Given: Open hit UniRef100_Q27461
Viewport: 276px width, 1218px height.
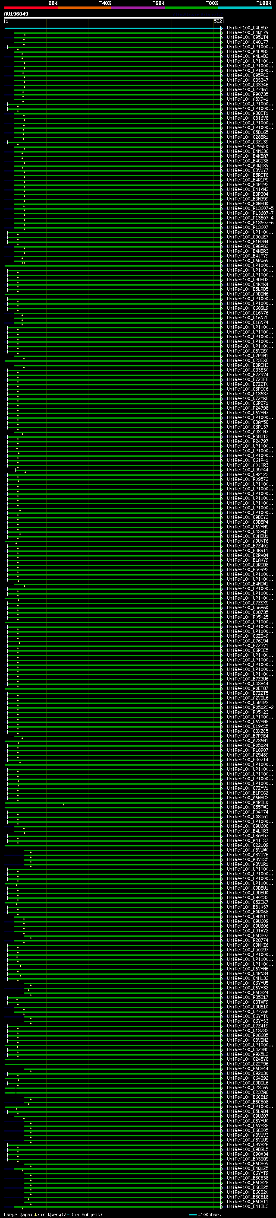Looking at the screenshot, I should click(248, 89).
